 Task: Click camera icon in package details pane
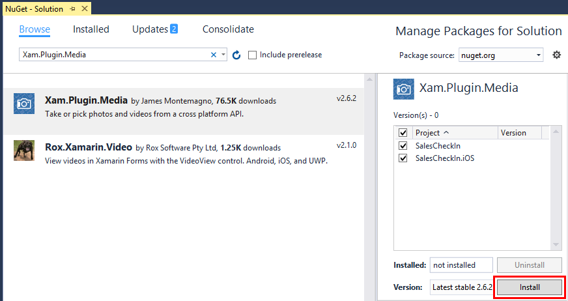[x=404, y=89]
